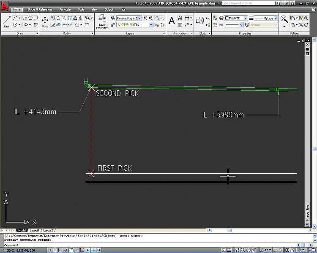Switch to the Layout1 tab
This screenshot has width=317, height=253.
click(x=33, y=231)
